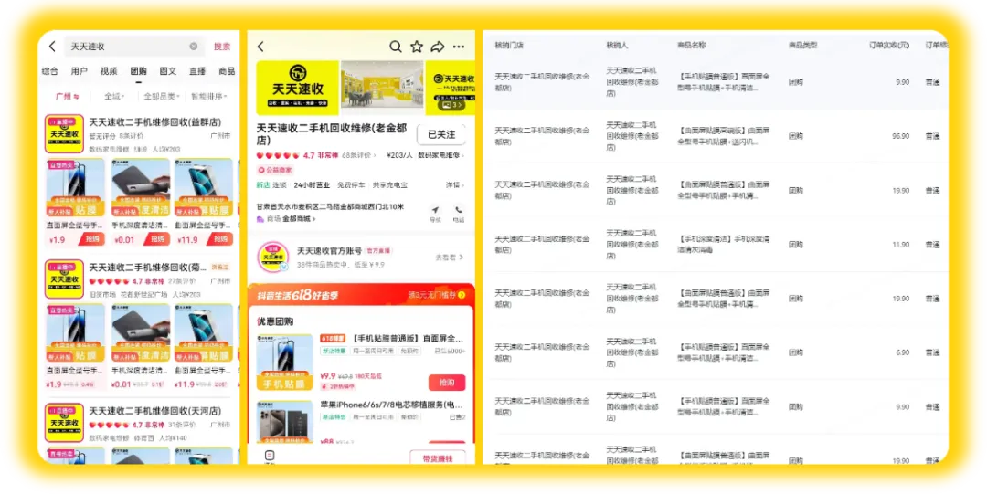Screen dimensions: 987x494
Task: Click the 商品名称 column header
Action: click(692, 46)
